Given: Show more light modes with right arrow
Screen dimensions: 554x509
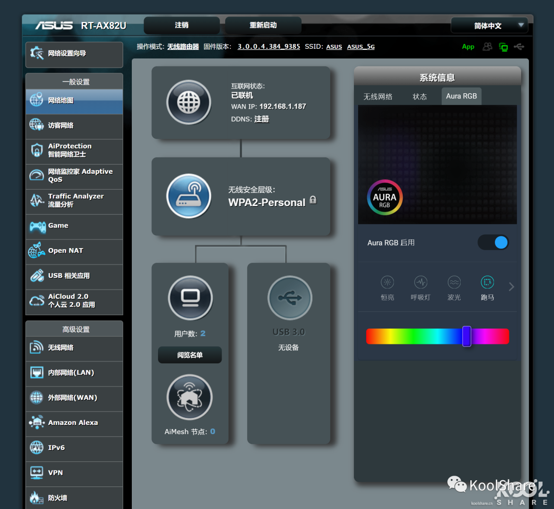Looking at the screenshot, I should click(x=511, y=287).
